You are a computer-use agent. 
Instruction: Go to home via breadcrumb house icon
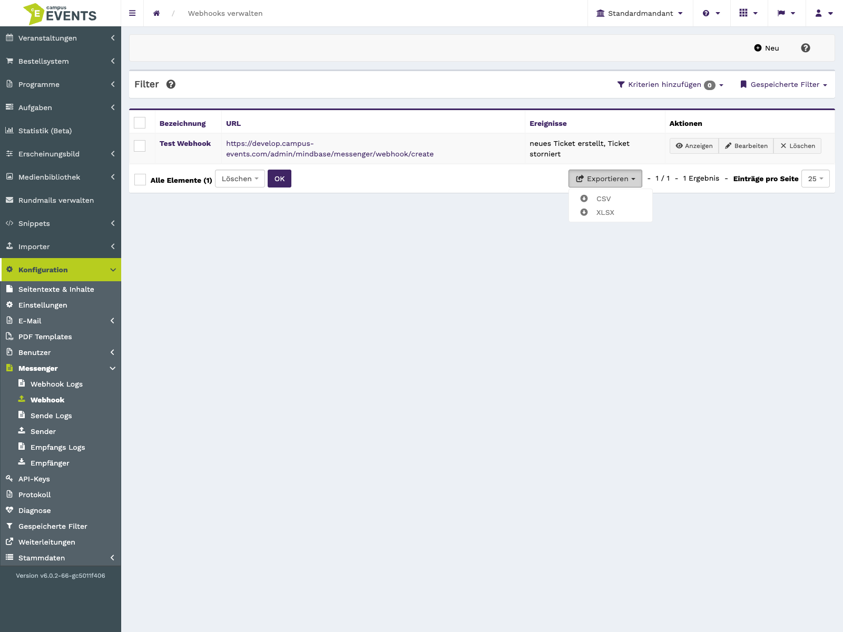[x=156, y=13]
